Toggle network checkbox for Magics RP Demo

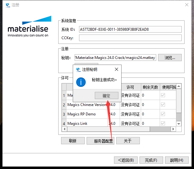click(163, 114)
